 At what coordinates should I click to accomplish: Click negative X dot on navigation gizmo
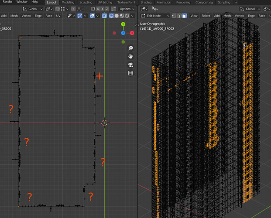[x=114, y=33]
